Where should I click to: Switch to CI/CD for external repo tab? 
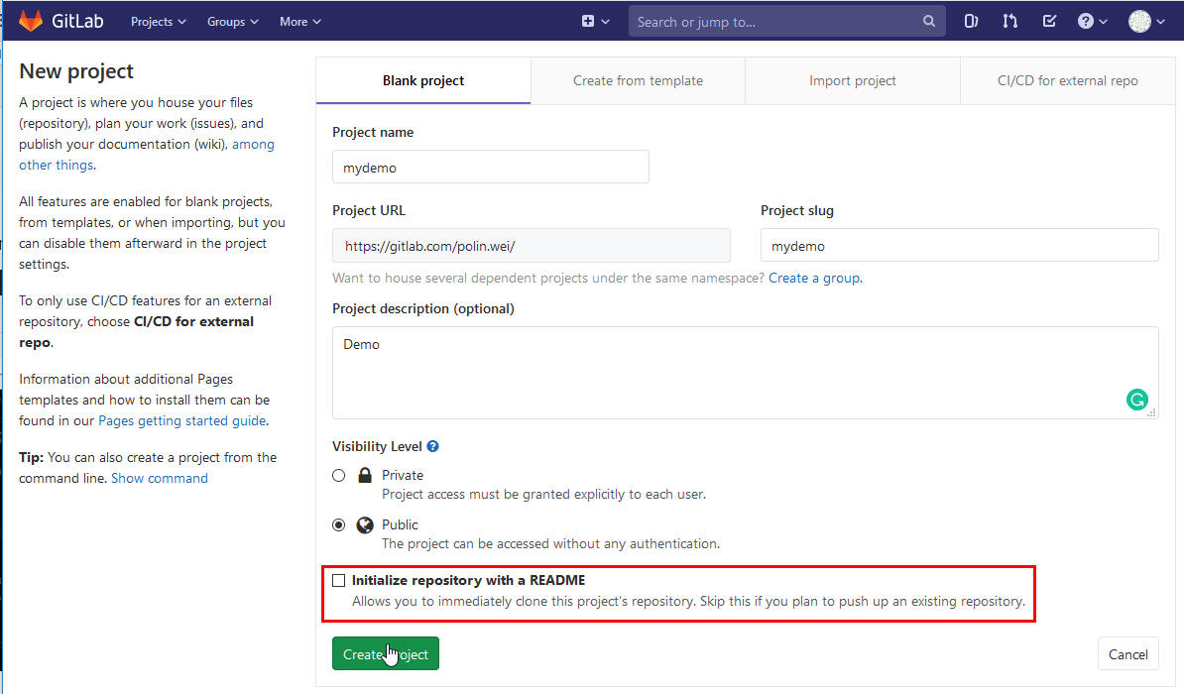(1068, 80)
